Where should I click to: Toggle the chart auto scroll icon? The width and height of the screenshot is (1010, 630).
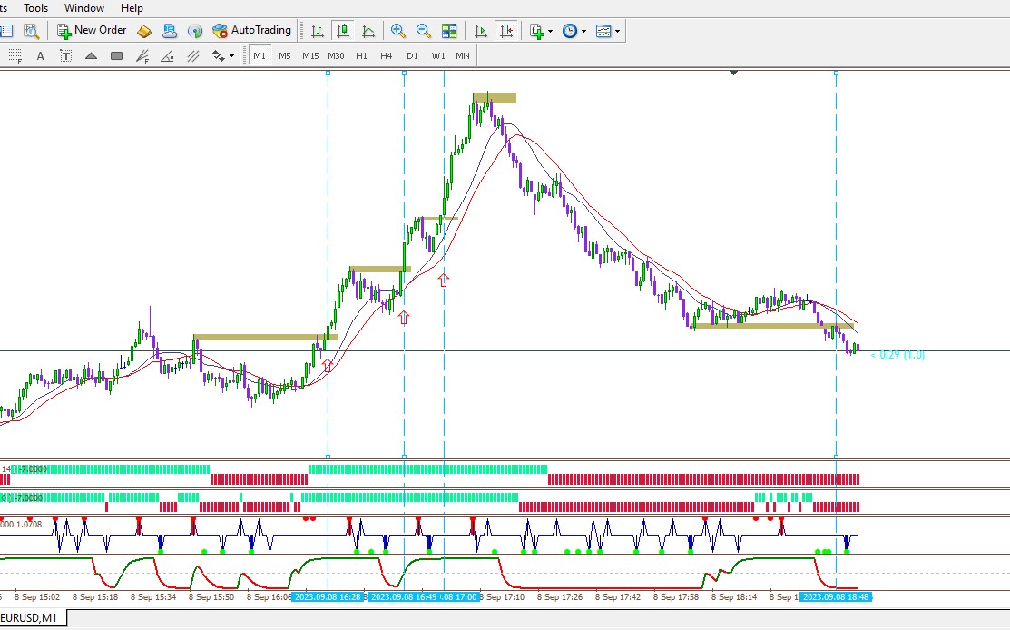click(x=481, y=30)
